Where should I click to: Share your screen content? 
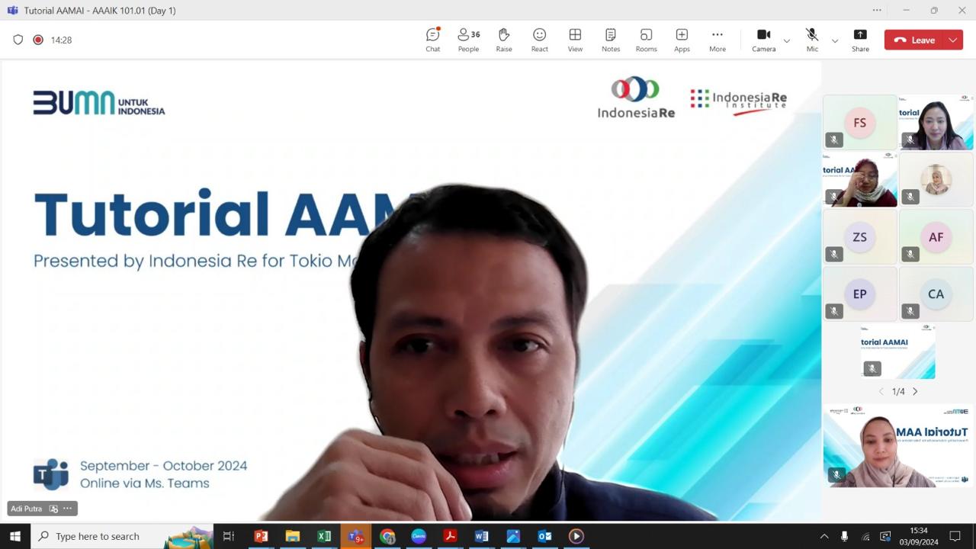860,40
